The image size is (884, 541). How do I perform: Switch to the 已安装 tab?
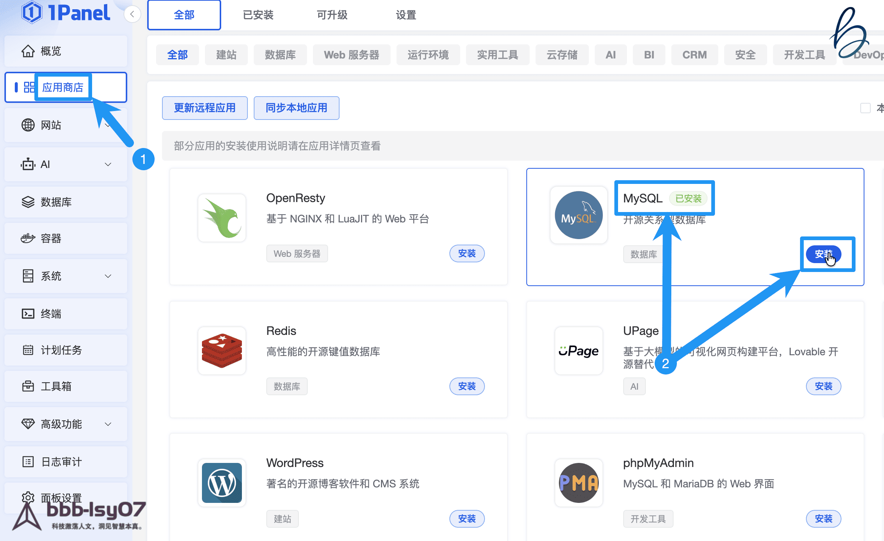tap(258, 15)
